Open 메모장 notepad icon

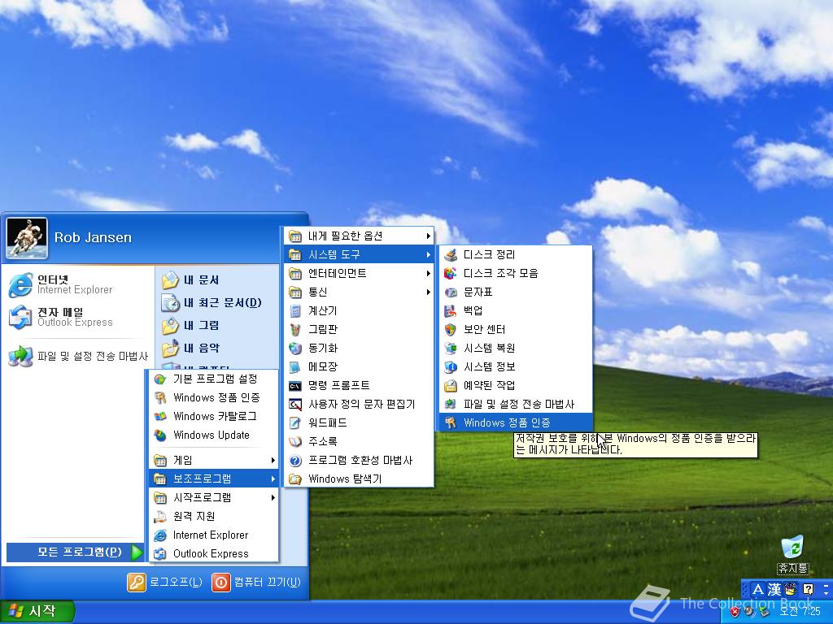coord(295,366)
